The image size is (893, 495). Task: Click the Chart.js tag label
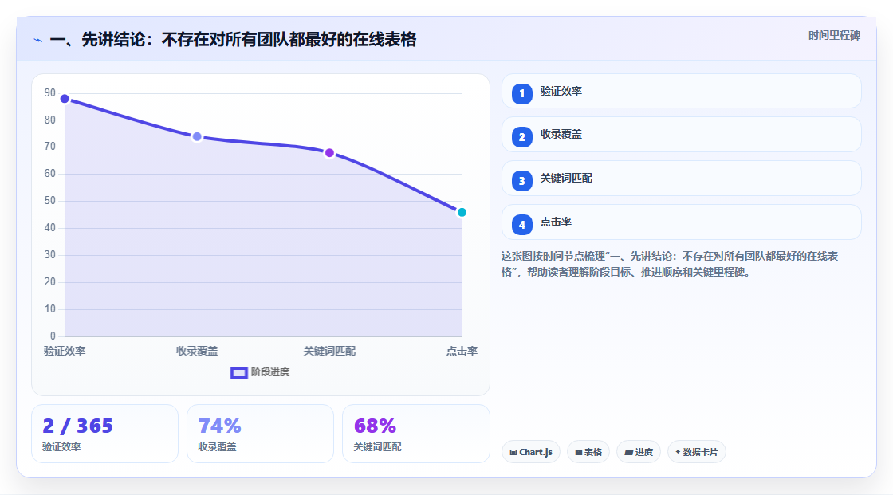[535, 452]
